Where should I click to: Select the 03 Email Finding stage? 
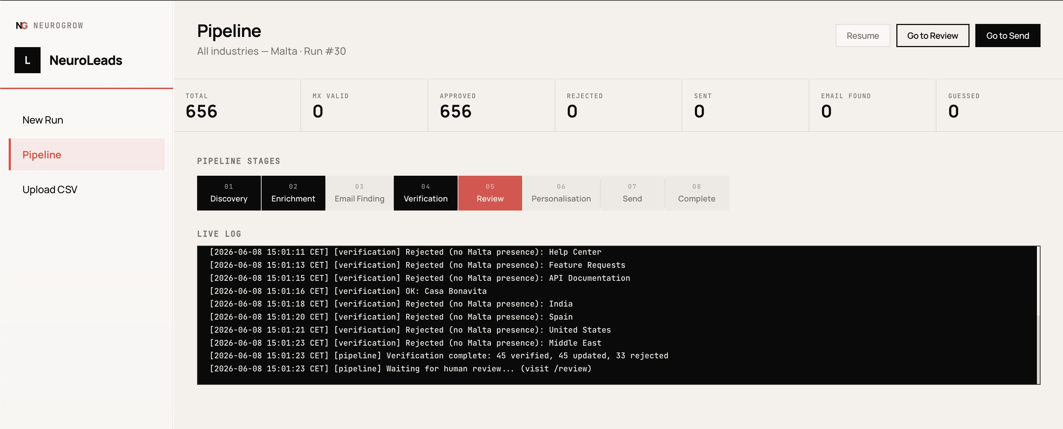359,193
